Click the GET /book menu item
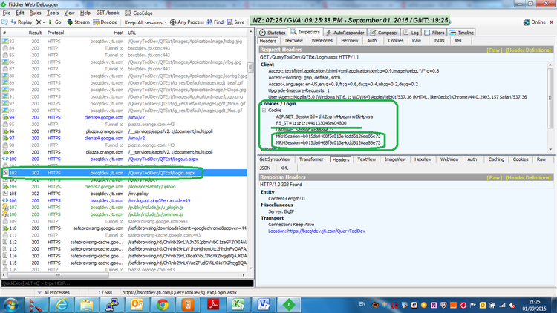This screenshot has width=557, height=313. pos(108,13)
